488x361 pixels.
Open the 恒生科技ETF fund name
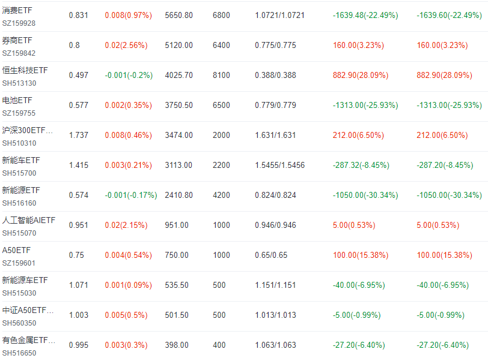(x=25, y=70)
